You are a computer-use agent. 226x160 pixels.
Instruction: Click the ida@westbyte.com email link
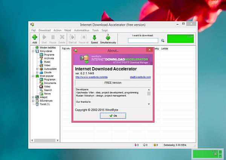[x=140, y=77]
